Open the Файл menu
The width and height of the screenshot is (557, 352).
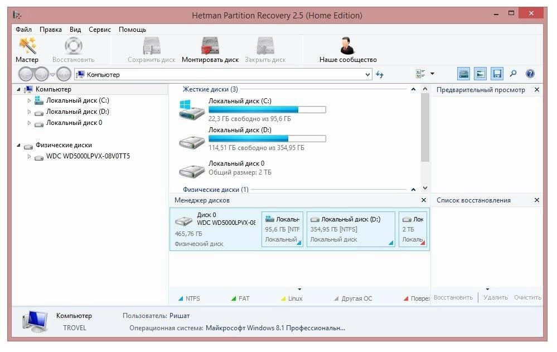(x=23, y=30)
